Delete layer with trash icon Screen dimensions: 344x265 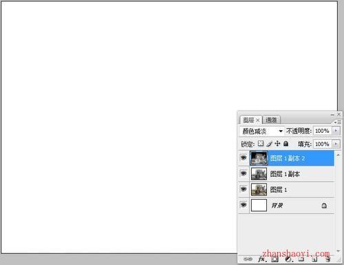pyautogui.click(x=328, y=259)
